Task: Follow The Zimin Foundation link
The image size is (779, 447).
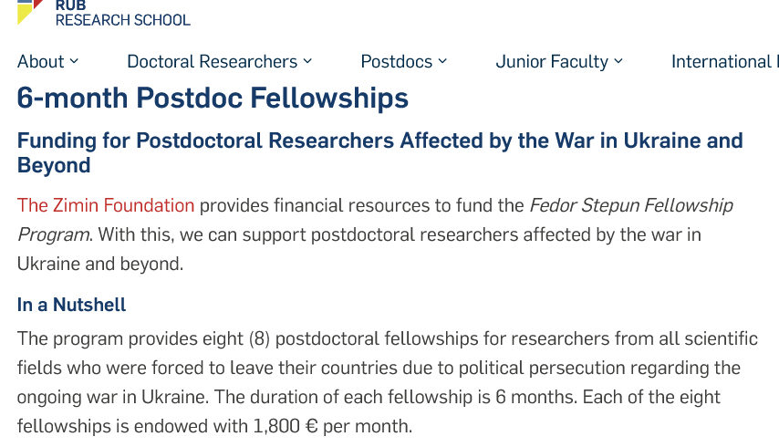Action: [x=106, y=205]
